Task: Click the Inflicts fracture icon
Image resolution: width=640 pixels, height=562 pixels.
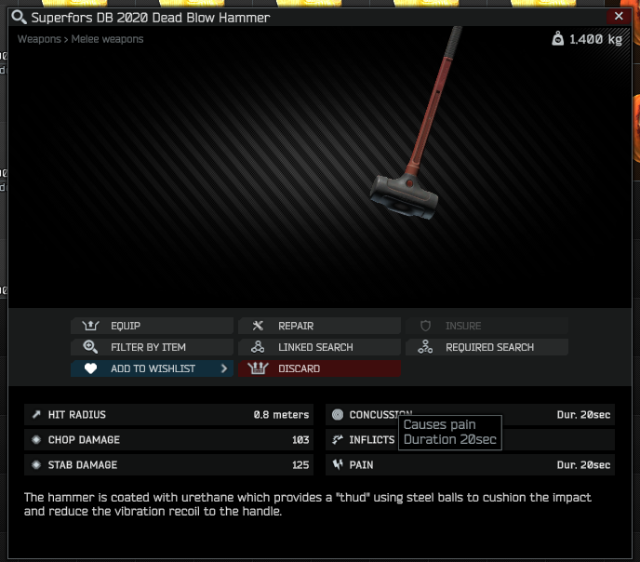Action: pos(338,439)
